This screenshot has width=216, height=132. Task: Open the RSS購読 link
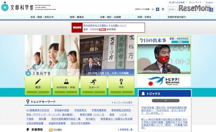click(57, 130)
